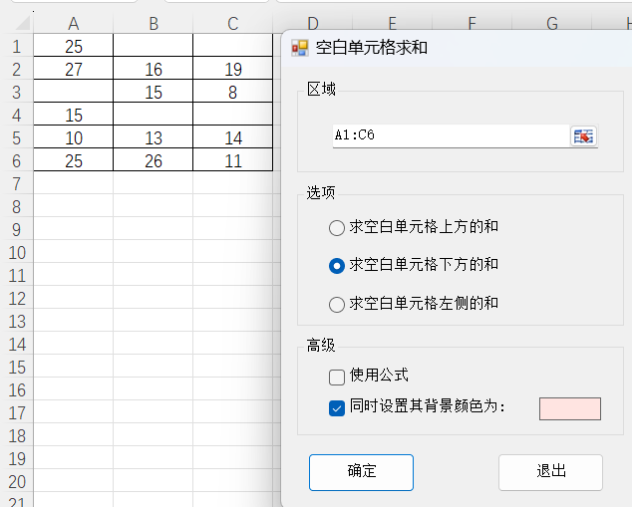The height and width of the screenshot is (507, 632).
Task: Uncheck 同时设置其背景颜色为 checkbox
Action: pos(337,408)
